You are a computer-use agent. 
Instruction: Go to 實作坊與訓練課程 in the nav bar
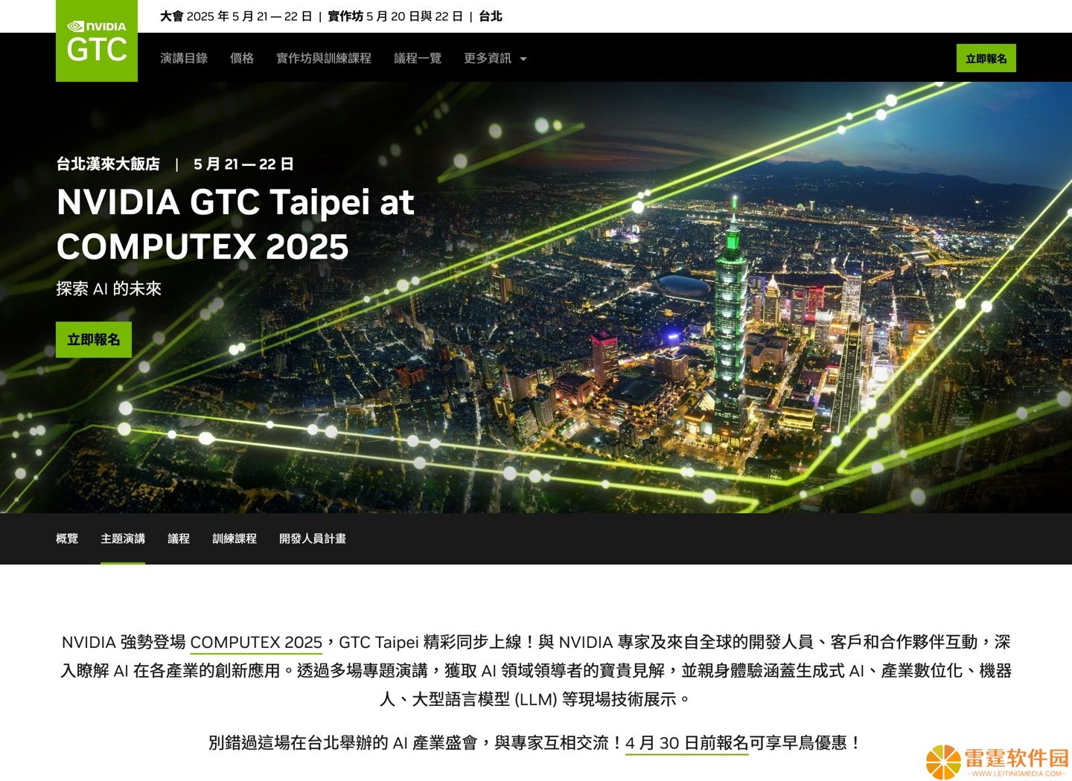(x=324, y=58)
